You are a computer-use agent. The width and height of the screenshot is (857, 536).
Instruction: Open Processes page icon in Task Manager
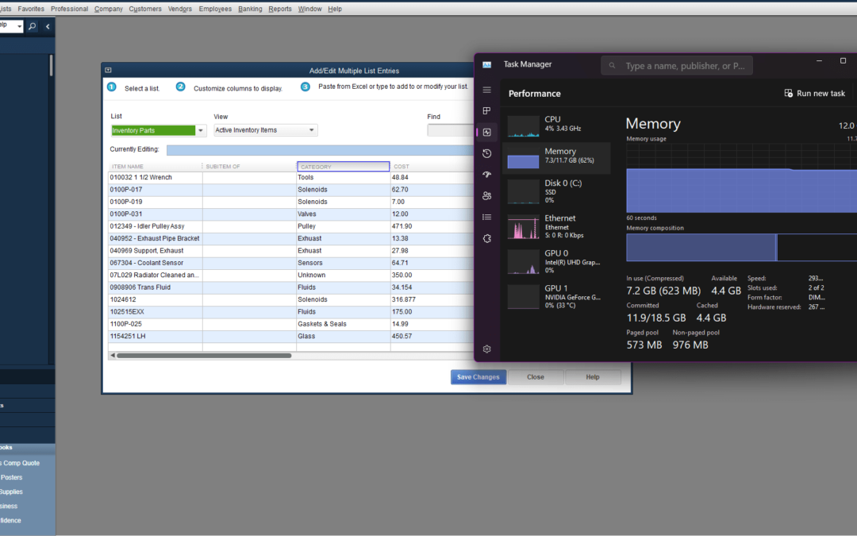click(486, 111)
